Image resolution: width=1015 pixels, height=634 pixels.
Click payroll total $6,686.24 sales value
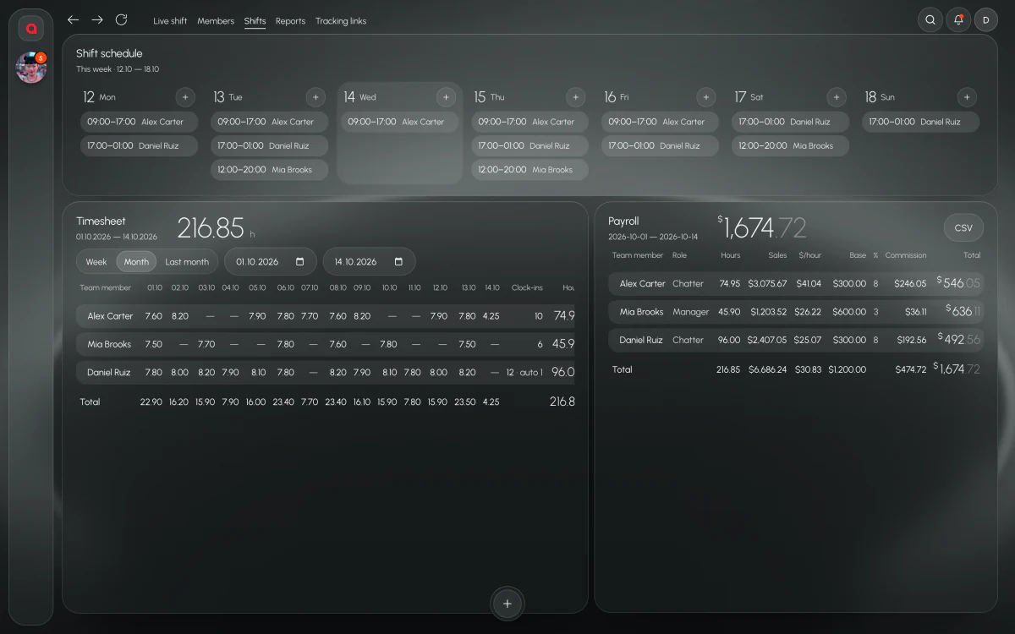coord(767,369)
